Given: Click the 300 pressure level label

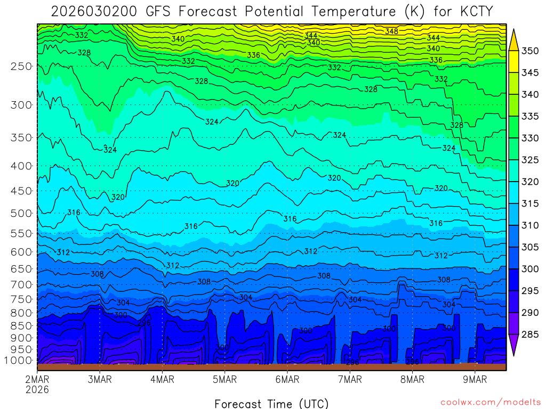Looking at the screenshot, I should pos(21,105).
